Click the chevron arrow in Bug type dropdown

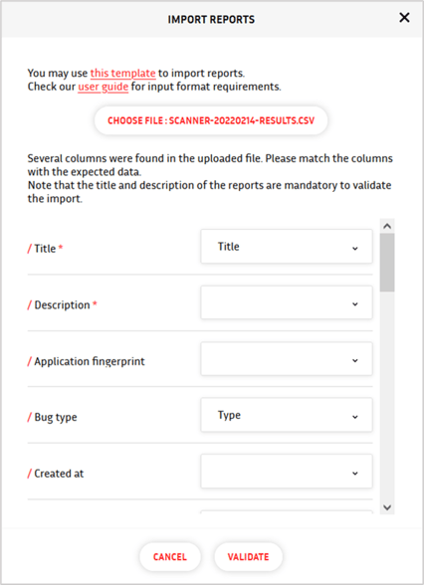[355, 417]
